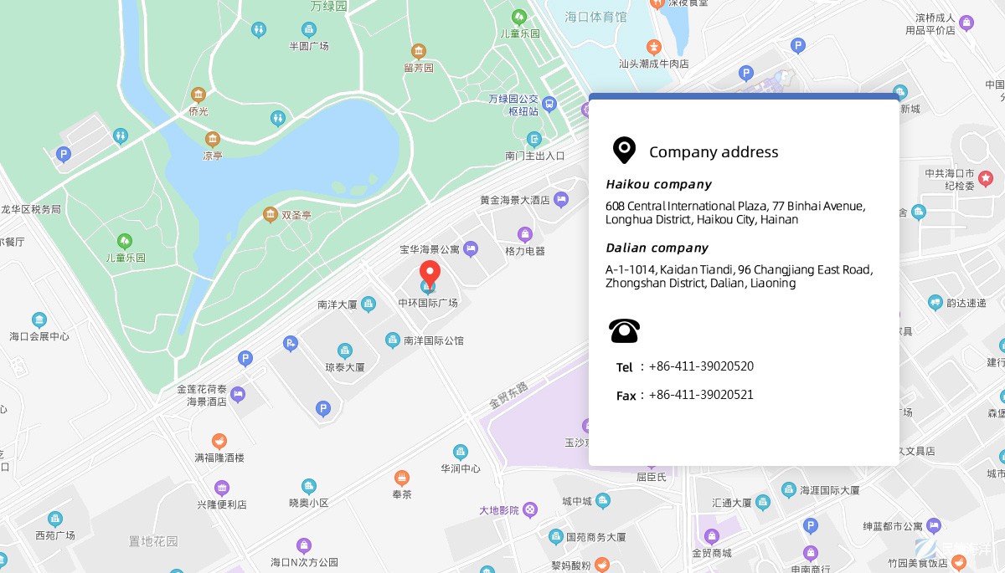Click the 黄金海景大酒店 hotel icon
Screen dimensions: 1005x573
click(x=560, y=199)
